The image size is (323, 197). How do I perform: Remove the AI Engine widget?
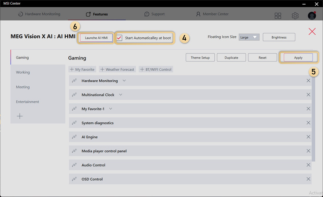coord(308,137)
